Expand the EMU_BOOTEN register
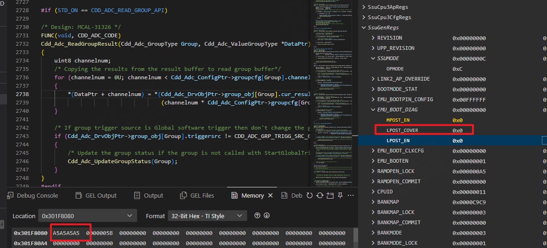This screenshot has width=547, height=248. [373, 161]
